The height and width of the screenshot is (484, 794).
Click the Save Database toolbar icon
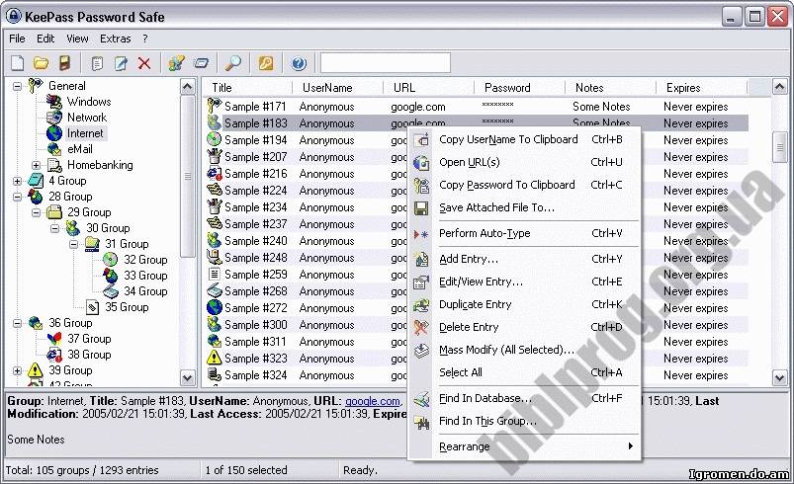(64, 63)
